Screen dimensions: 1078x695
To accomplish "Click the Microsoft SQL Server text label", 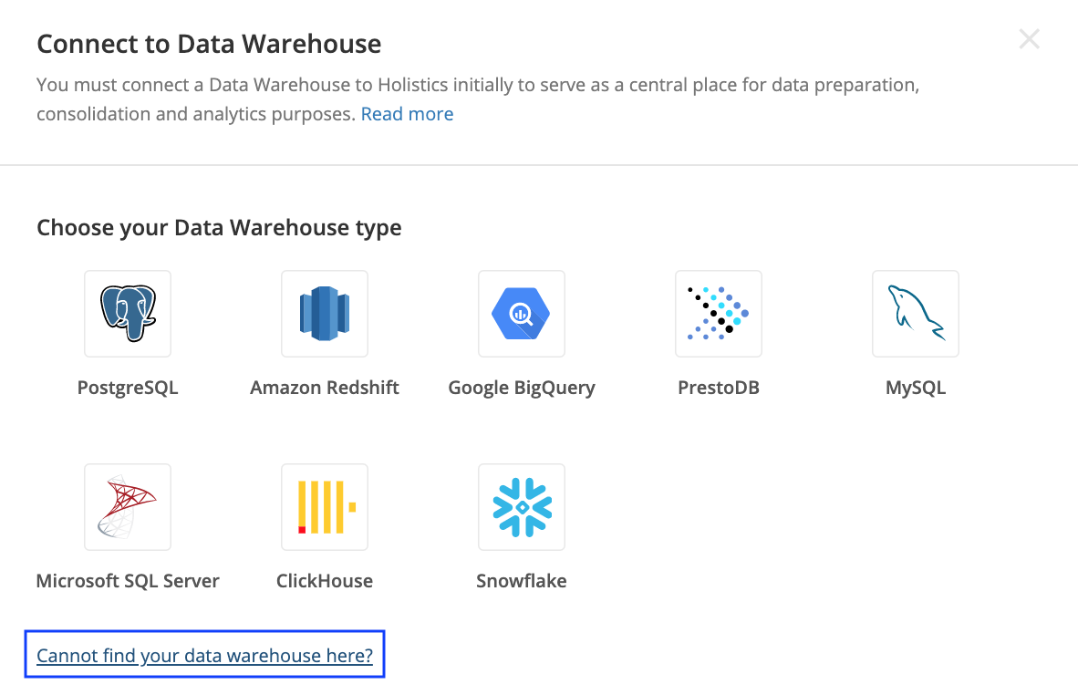I will click(x=128, y=581).
